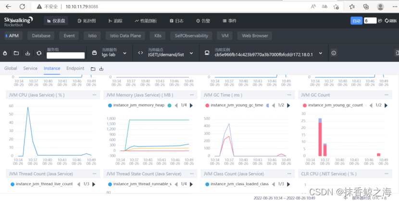
Task: Switch to the Service tab
Action: pyautogui.click(x=30, y=68)
